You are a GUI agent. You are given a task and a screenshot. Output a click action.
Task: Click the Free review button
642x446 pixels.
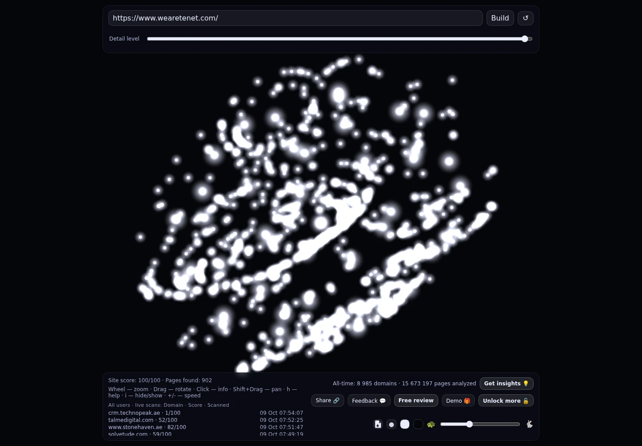coord(416,401)
